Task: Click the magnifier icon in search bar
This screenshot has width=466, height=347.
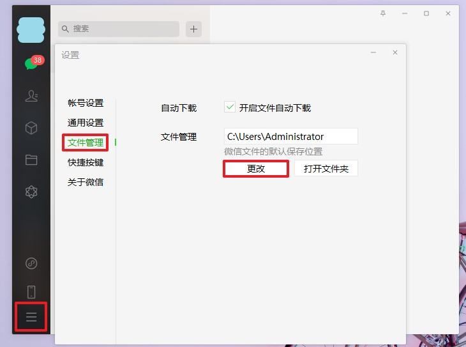Action: point(65,29)
